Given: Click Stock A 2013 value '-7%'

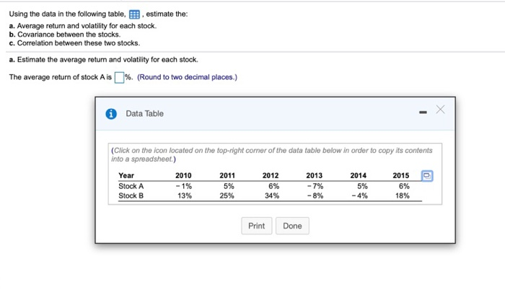Looking at the screenshot, I should coord(315,186).
